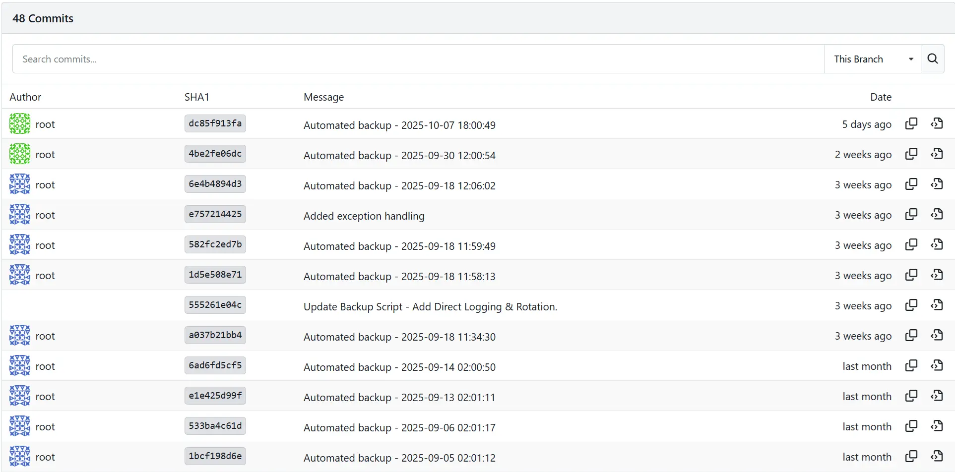
Task: Click the search magnifier button
Action: coord(932,59)
